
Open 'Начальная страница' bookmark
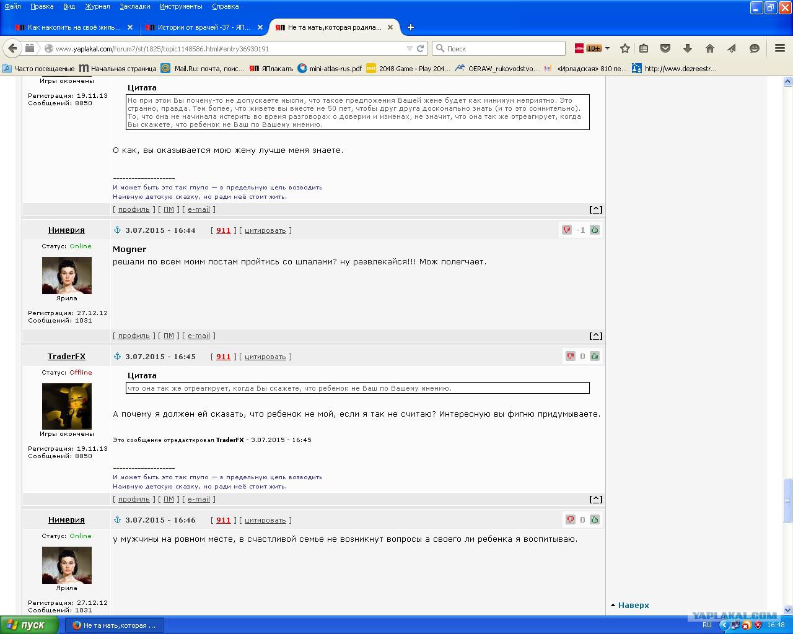(x=118, y=69)
